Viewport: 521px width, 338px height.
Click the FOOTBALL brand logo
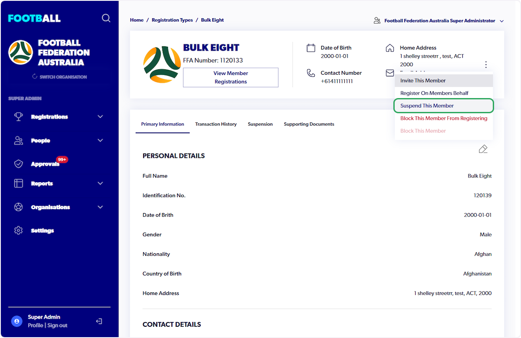click(34, 18)
